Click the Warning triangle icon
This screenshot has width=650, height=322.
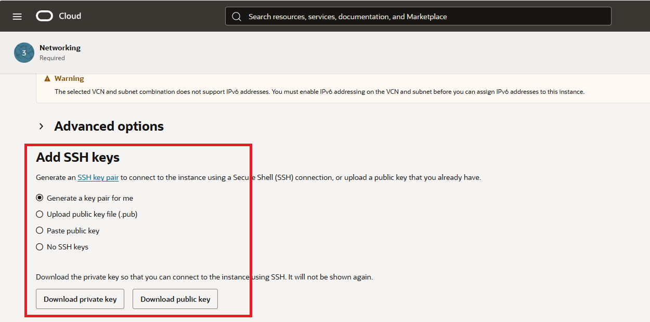pyautogui.click(x=47, y=79)
